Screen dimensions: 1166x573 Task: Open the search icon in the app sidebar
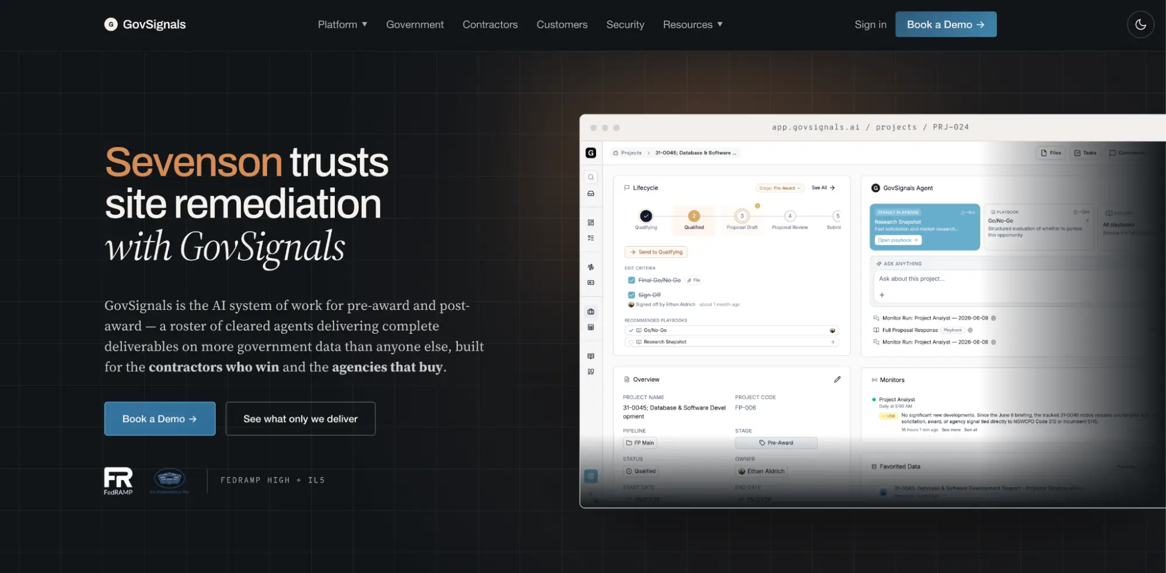[x=591, y=177]
